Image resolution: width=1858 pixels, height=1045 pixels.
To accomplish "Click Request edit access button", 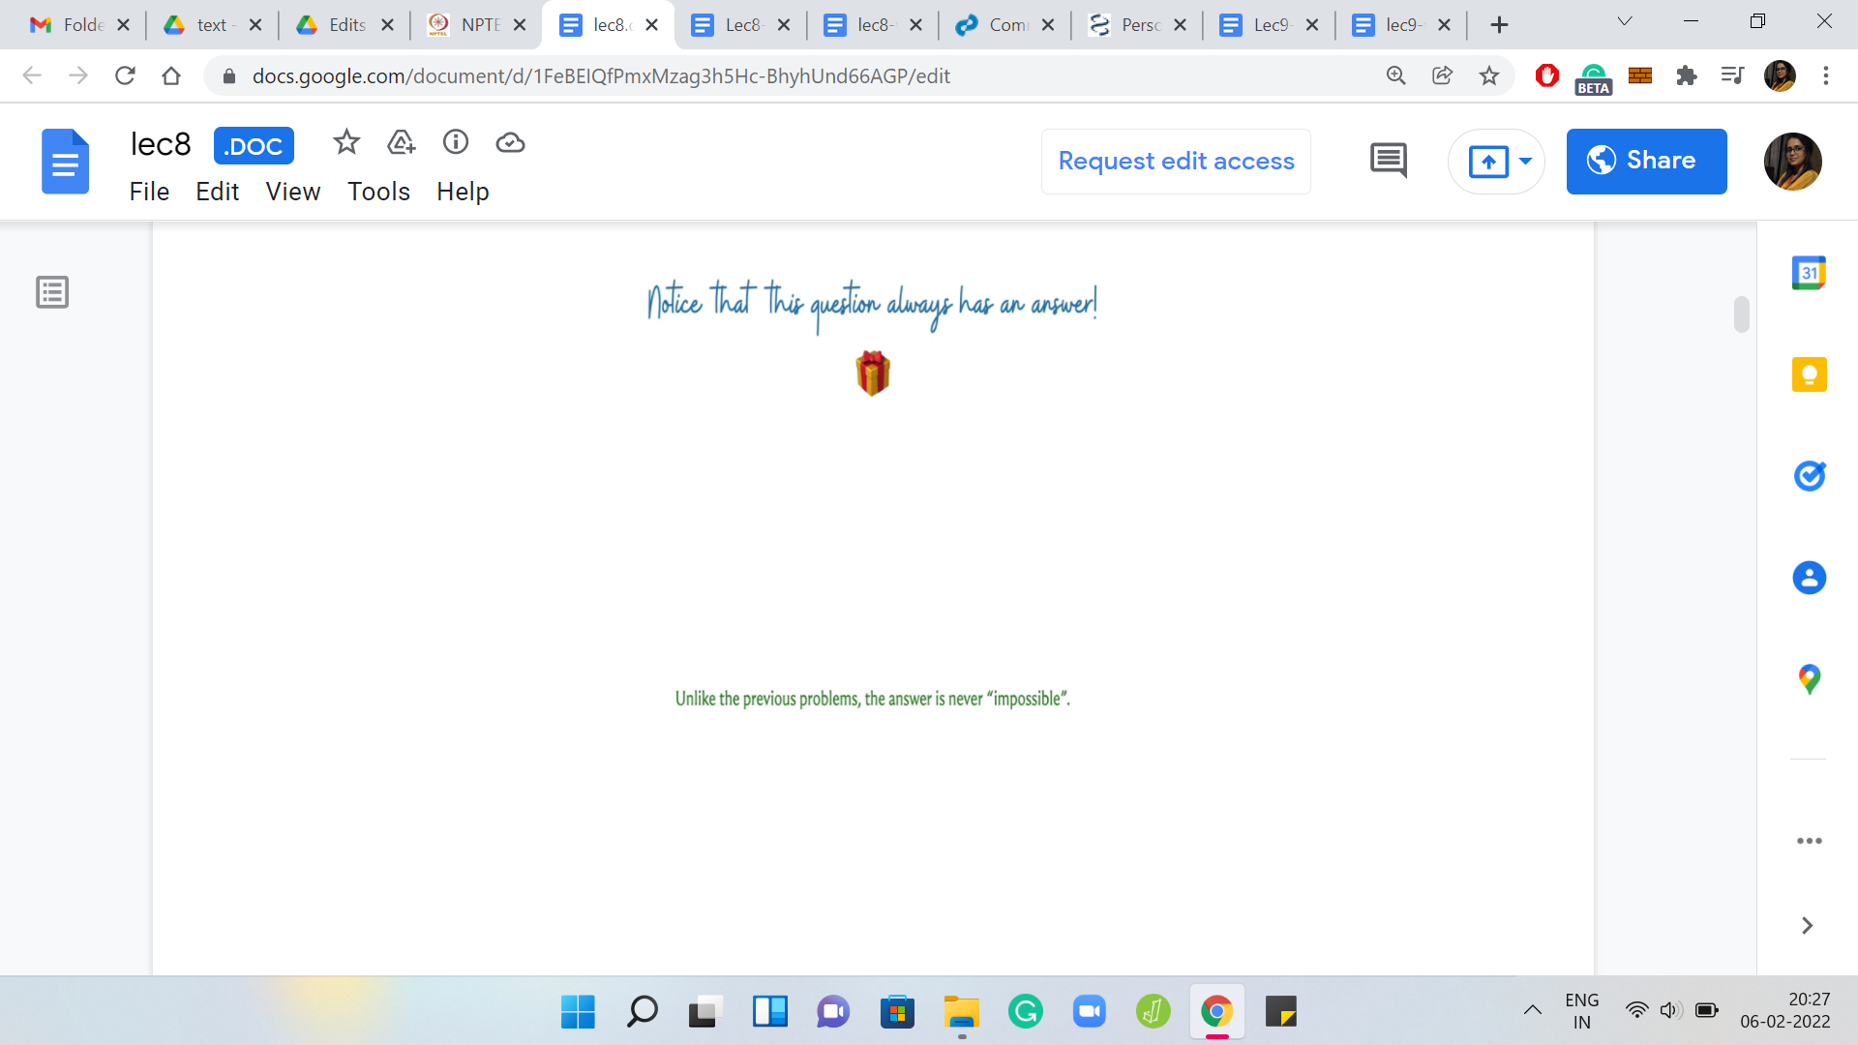I will point(1176,162).
